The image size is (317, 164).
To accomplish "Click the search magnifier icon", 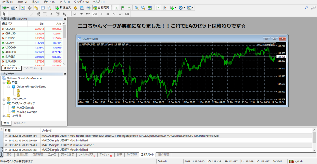I will (306, 8).
